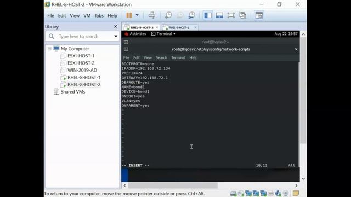Close the RHEL-8-HOST-2 tab
Viewport: 351px width, 197px height.
[157, 27]
